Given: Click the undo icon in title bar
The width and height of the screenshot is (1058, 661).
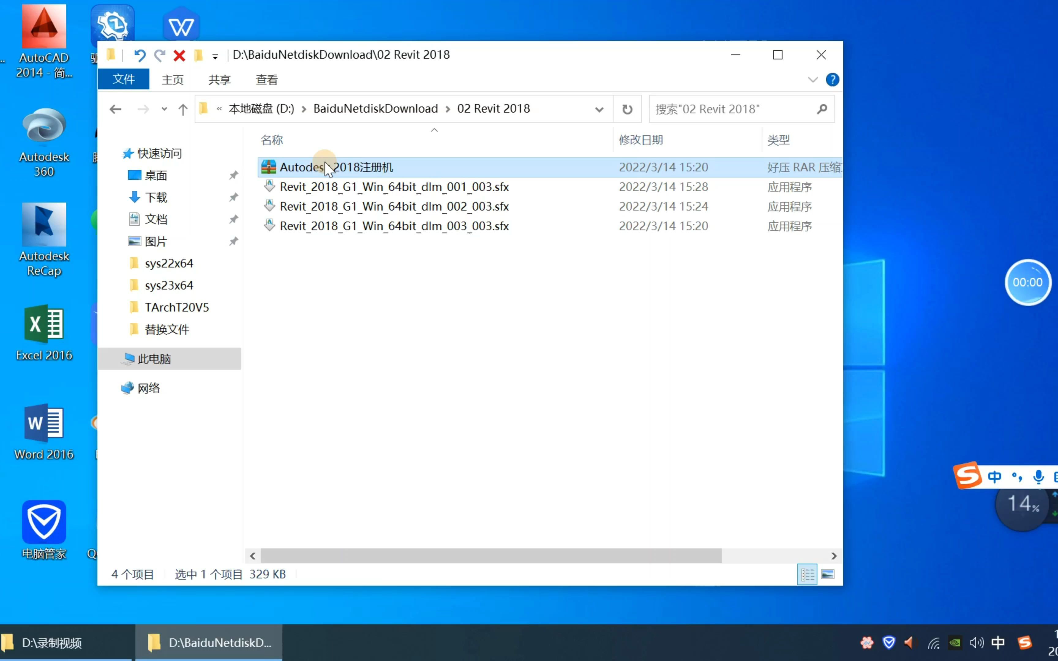Looking at the screenshot, I should click(140, 55).
